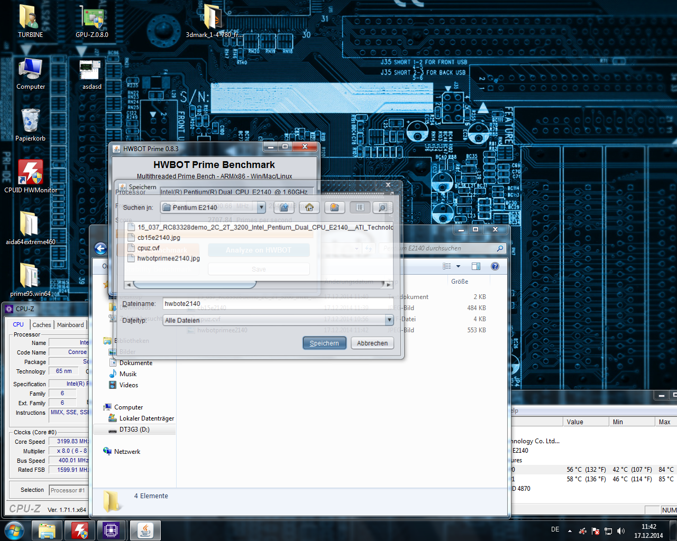Toggle the Explorer preview pane
The height and width of the screenshot is (541, 677).
coord(476,266)
